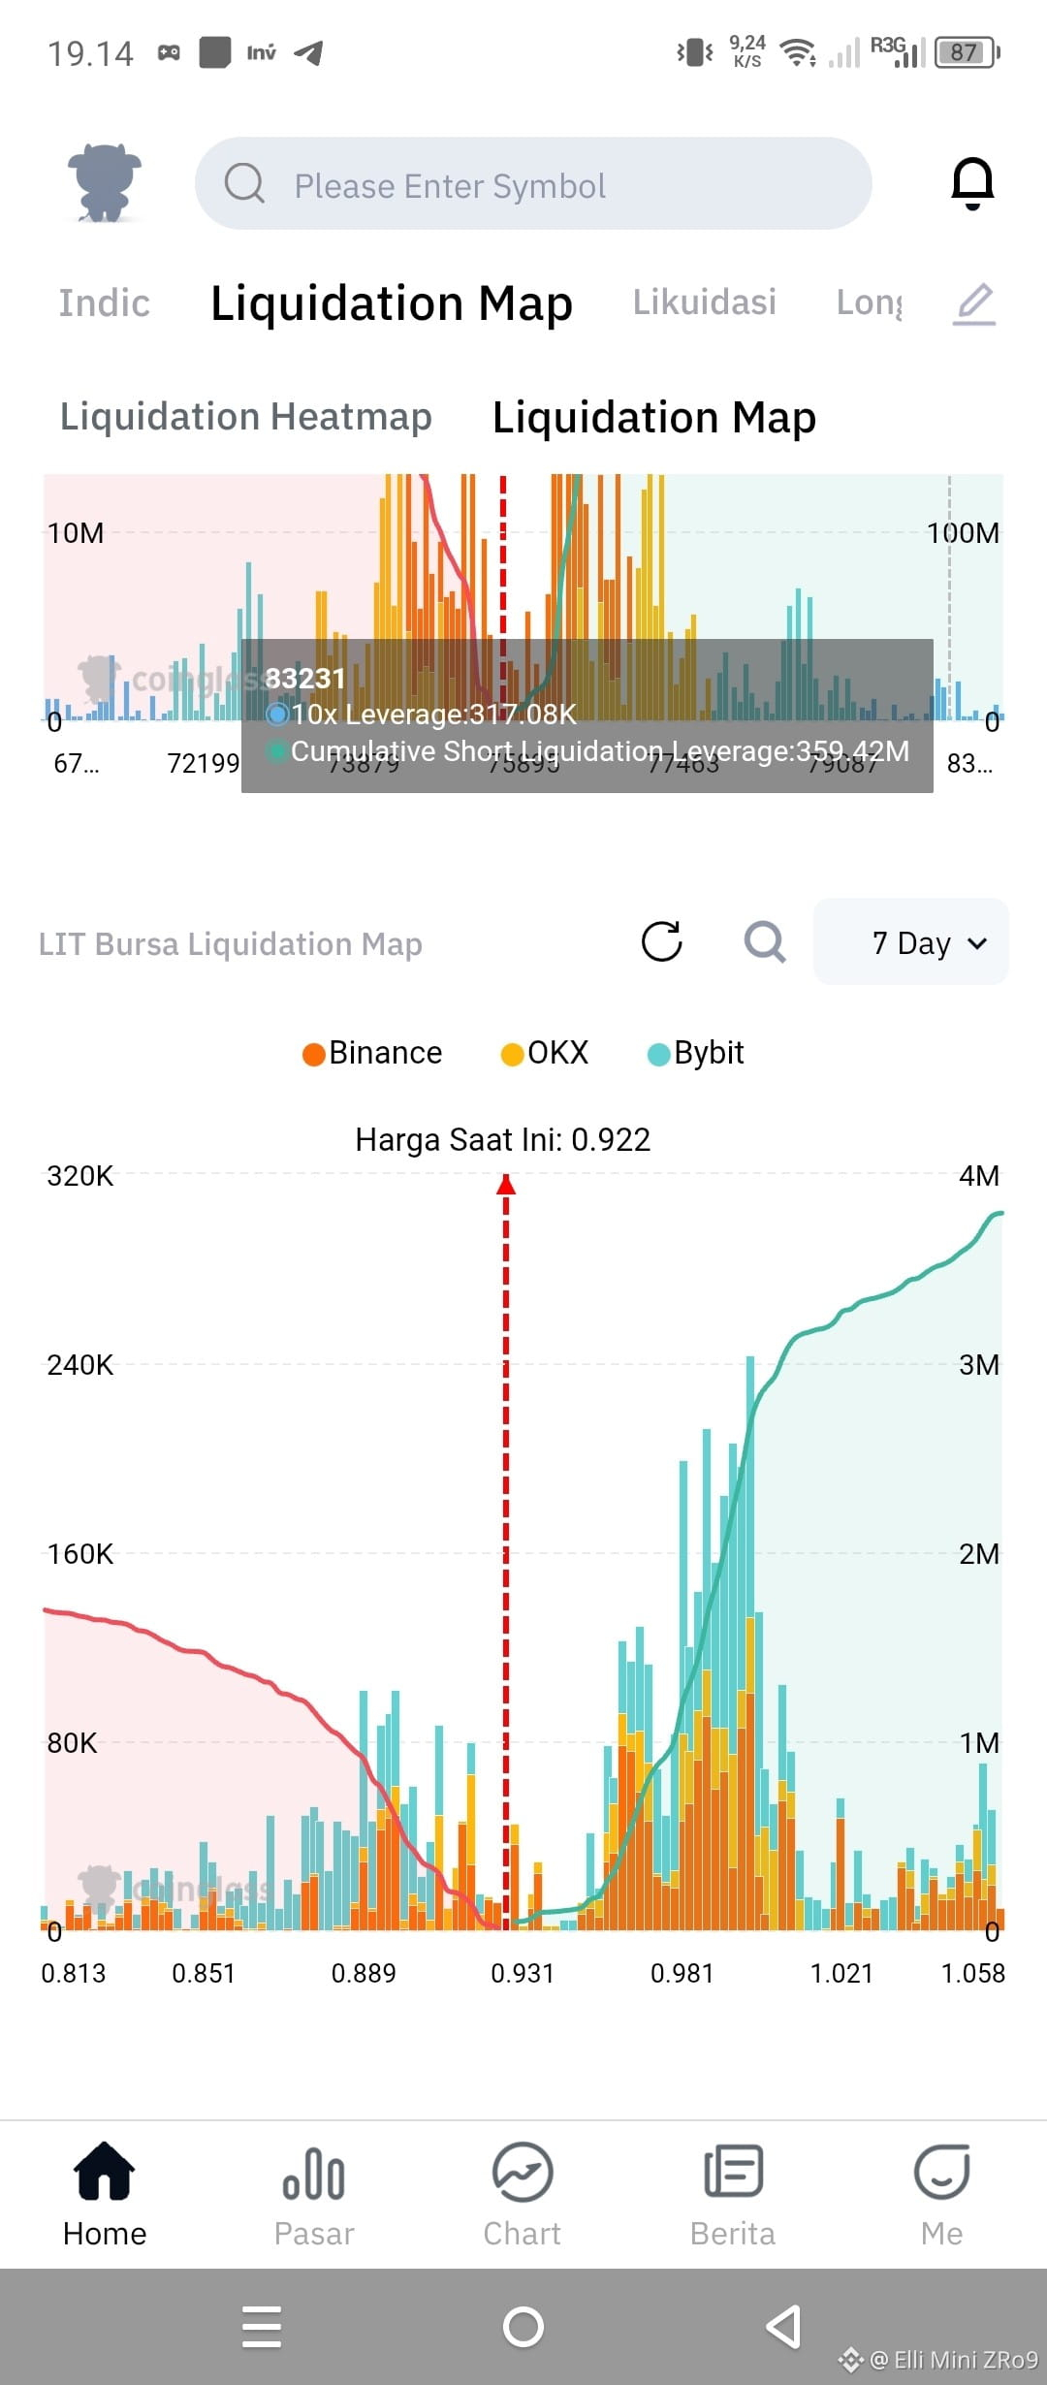Screen dimensions: 1047x2385
Task: Tap the Cumulative Short Liquidation Leverage tooltip entry
Action: [x=587, y=751]
